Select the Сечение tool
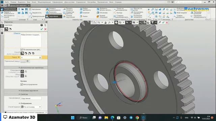Screen dimensions: 216x121 85,13
